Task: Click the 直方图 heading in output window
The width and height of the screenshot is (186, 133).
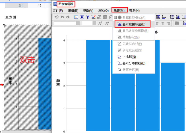Action: (11, 17)
